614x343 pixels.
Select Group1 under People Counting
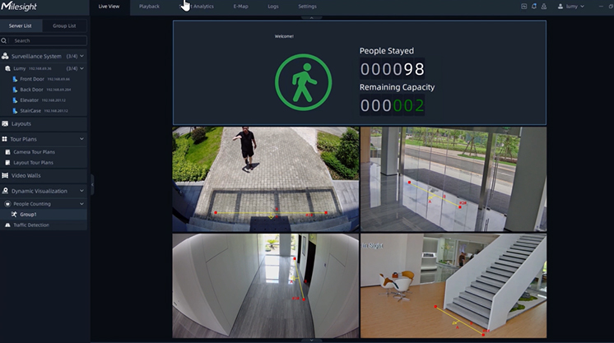click(x=28, y=214)
